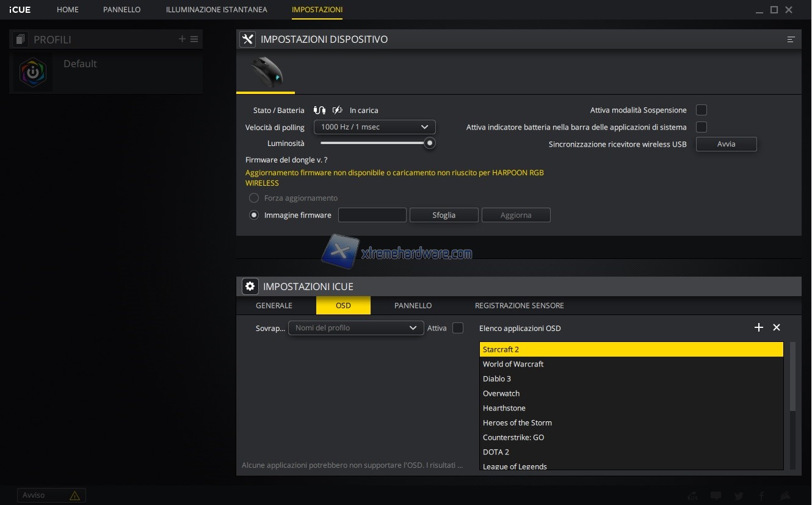Viewport: 812px width, 505px height.
Task: Select the Immagine firmware radio button
Action: coord(254,215)
